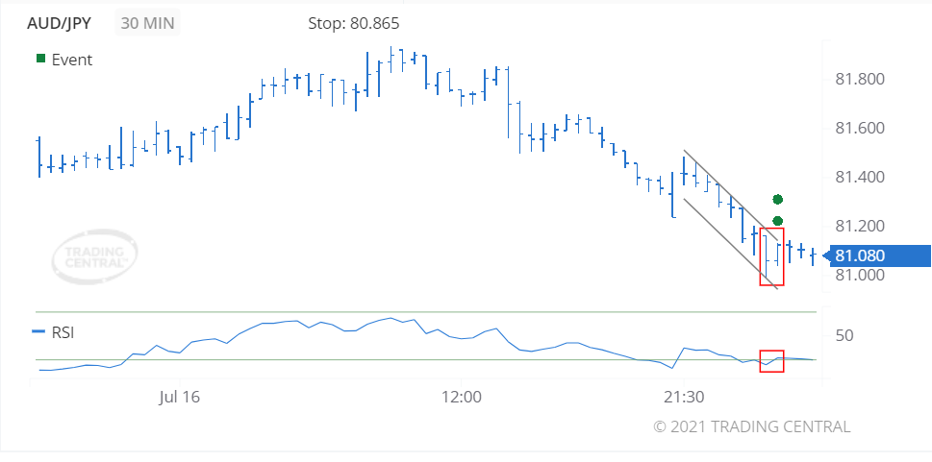Click the RSI indicator legend text

(63, 332)
